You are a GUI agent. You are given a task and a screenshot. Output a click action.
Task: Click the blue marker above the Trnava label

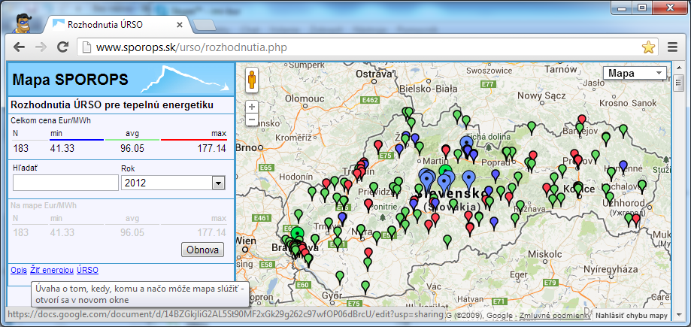coord(342,217)
